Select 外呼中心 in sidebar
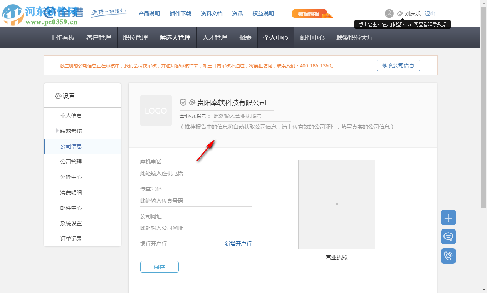Image resolution: width=487 pixels, height=293 pixels. click(82, 177)
